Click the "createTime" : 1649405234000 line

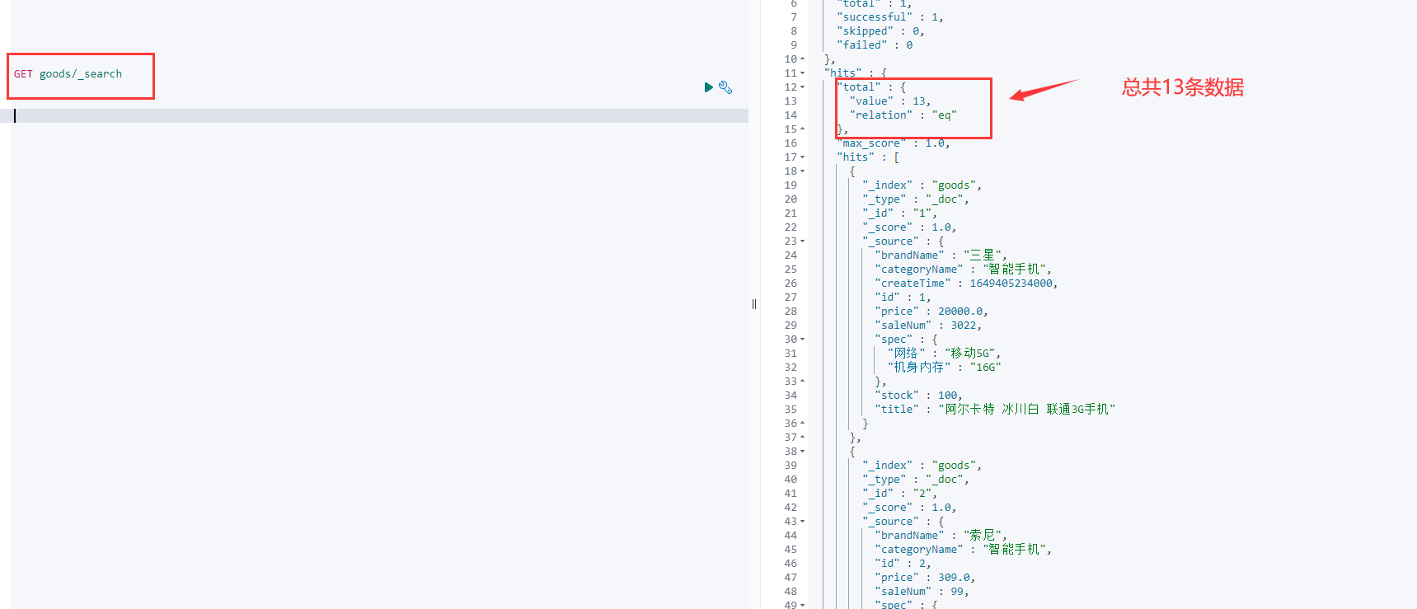(x=966, y=283)
